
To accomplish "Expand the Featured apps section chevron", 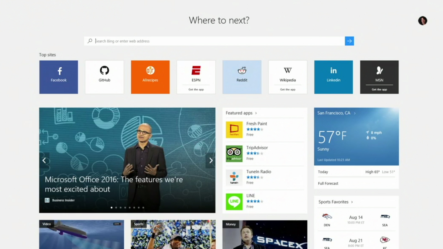I will point(256,113).
